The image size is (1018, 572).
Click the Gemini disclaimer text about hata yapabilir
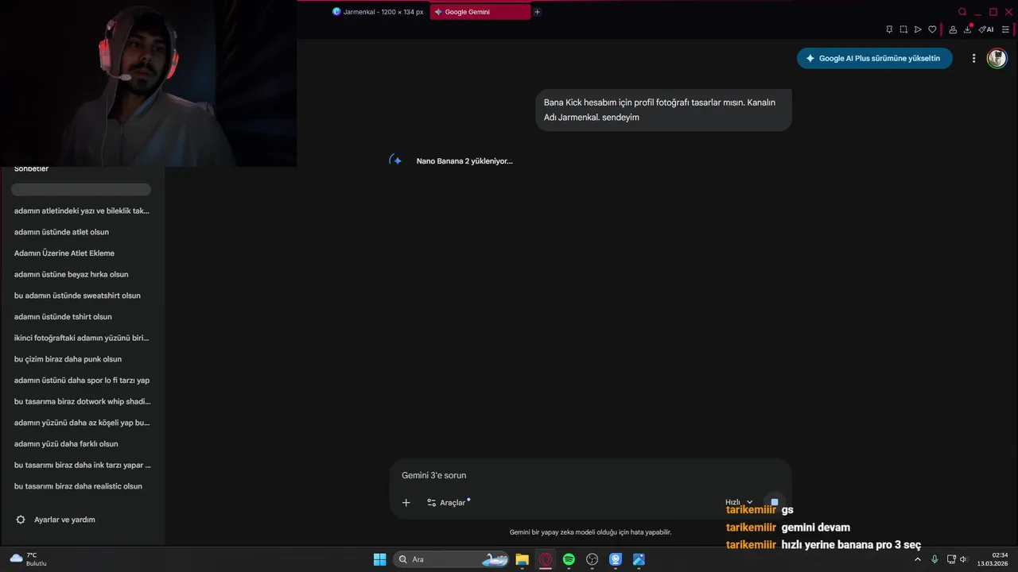(x=590, y=532)
